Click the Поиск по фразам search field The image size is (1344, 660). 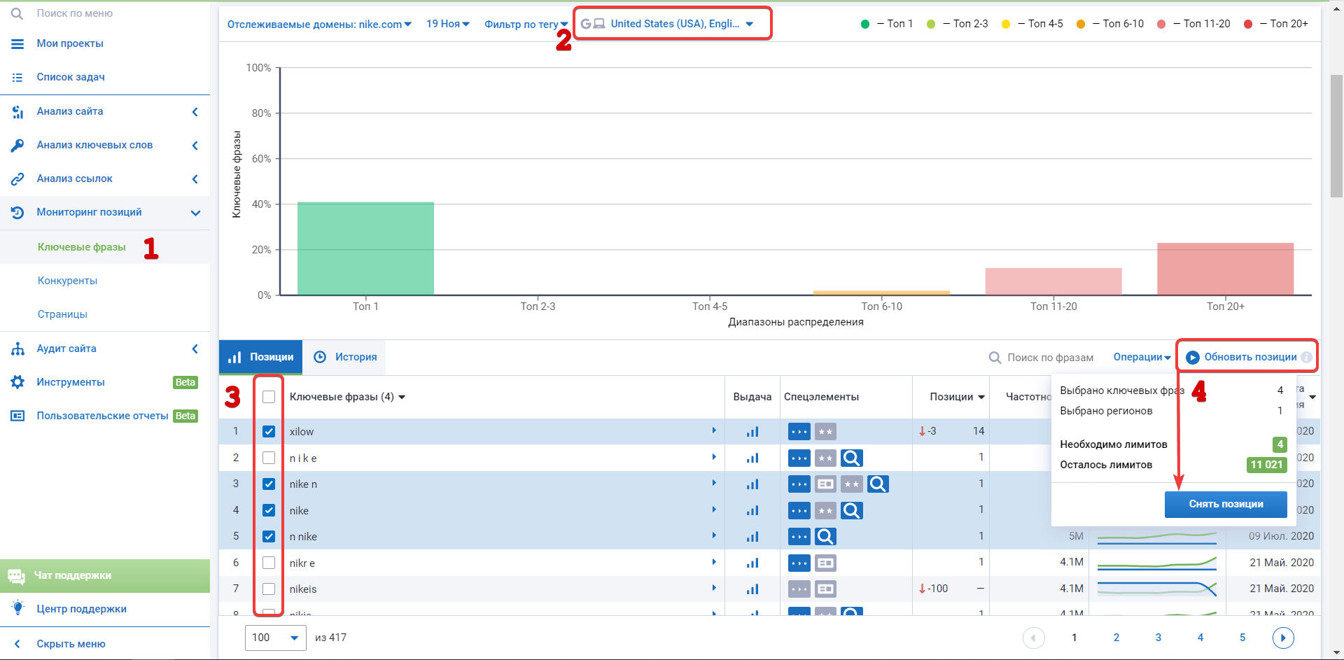pos(1049,358)
